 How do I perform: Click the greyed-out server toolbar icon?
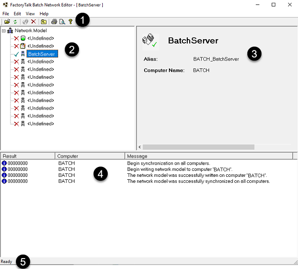[25, 22]
